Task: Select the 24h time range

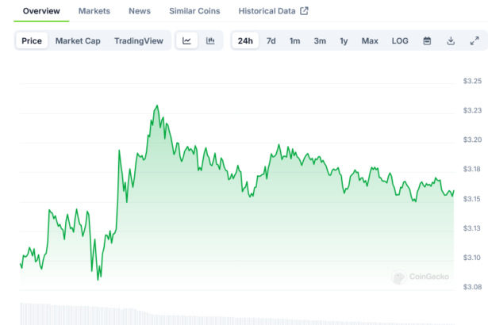Action: [245, 41]
